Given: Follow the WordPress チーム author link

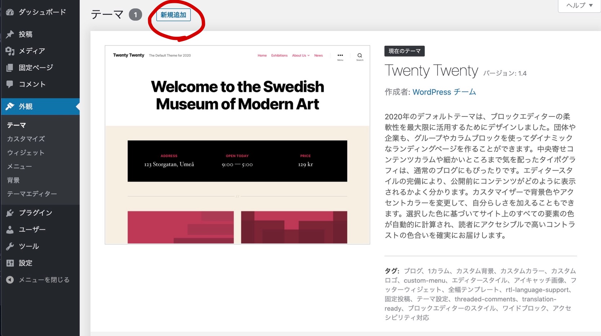Looking at the screenshot, I should click(444, 92).
